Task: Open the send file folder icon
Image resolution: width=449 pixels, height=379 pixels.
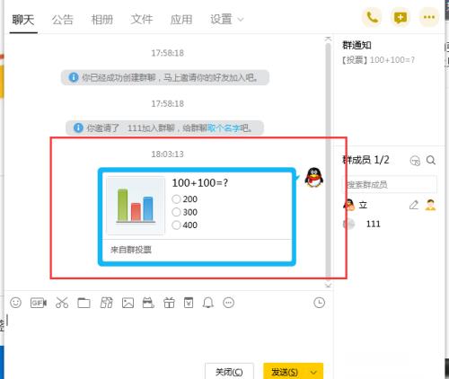Action: coord(84,303)
